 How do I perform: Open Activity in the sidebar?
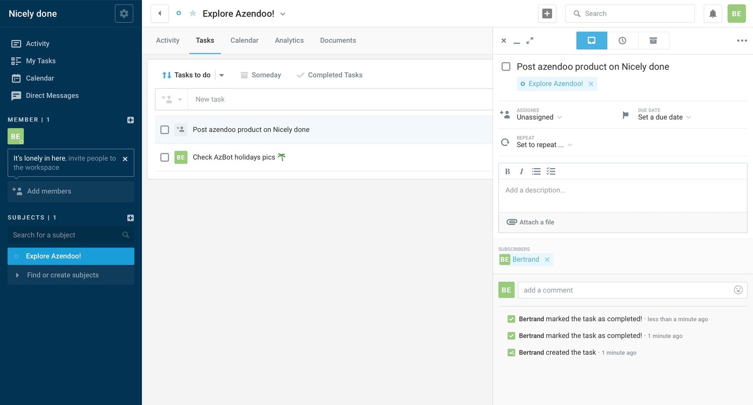pos(30,44)
